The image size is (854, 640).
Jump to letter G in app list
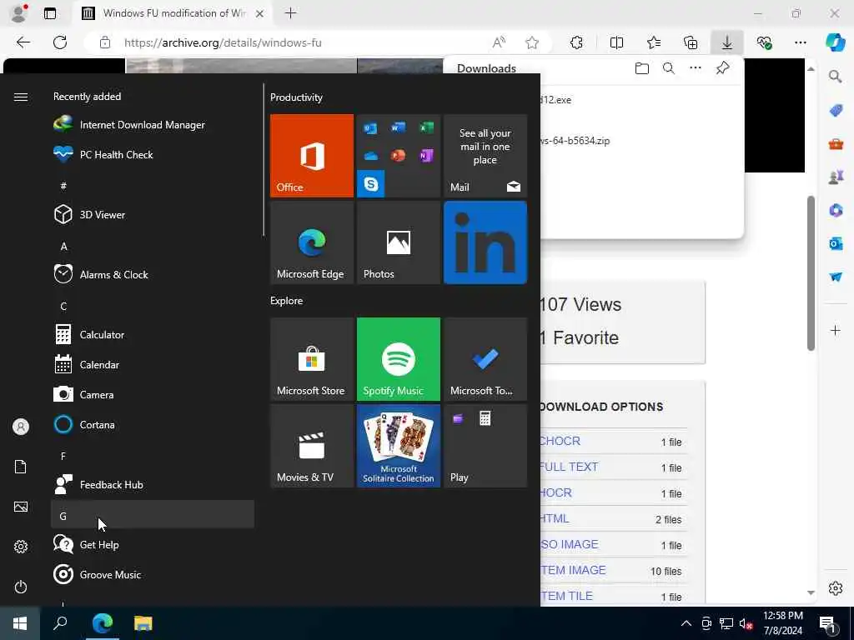pos(153,514)
